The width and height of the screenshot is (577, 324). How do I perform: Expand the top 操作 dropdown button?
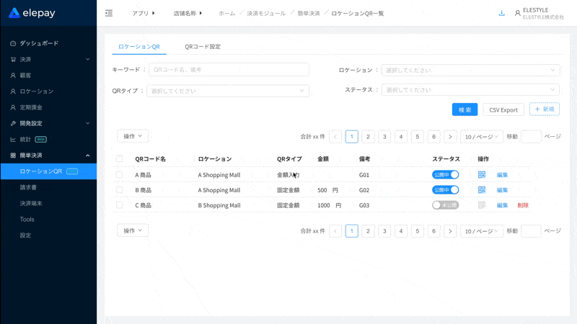[133, 136]
